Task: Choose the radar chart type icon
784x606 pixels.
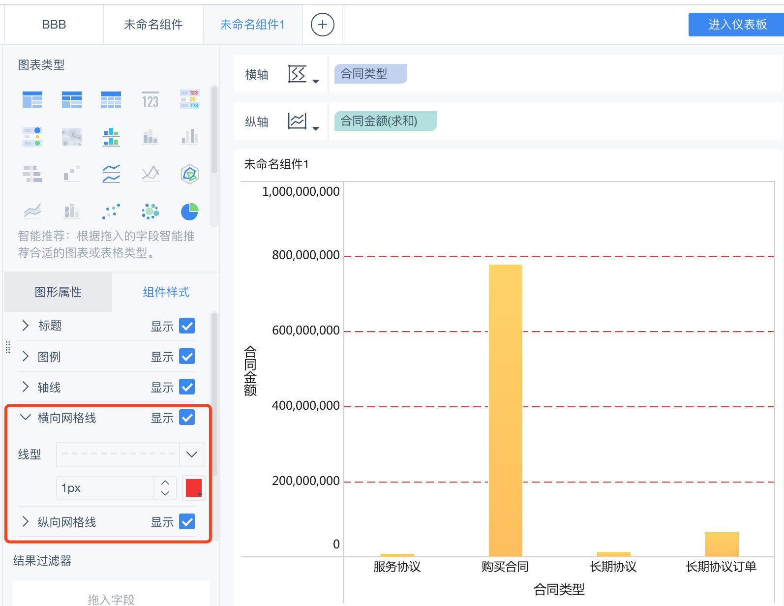Action: (189, 174)
